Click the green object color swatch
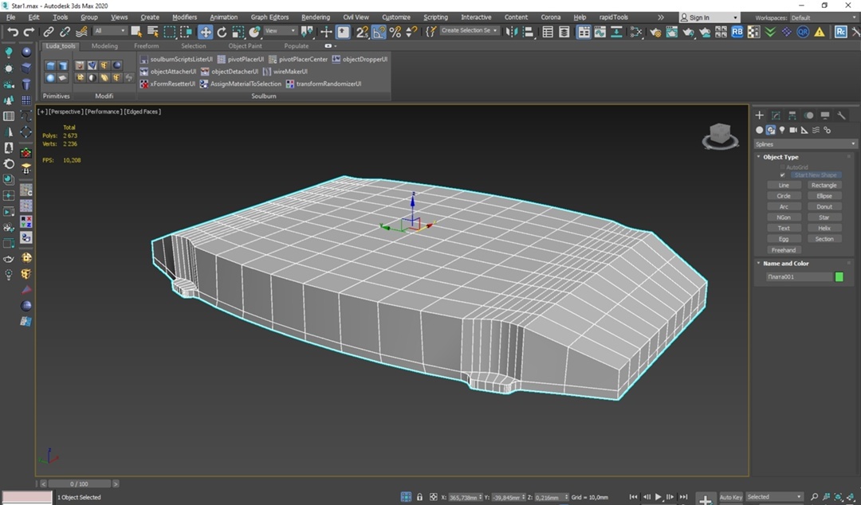The width and height of the screenshot is (861, 505). coord(839,277)
